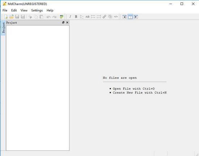Open the Help menu
199x156 pixels.
click(x=50, y=10)
